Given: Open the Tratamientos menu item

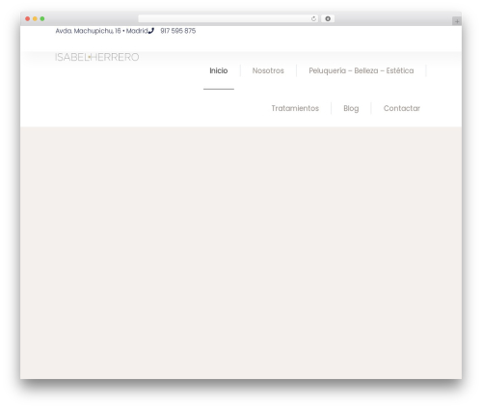Looking at the screenshot, I should point(295,108).
